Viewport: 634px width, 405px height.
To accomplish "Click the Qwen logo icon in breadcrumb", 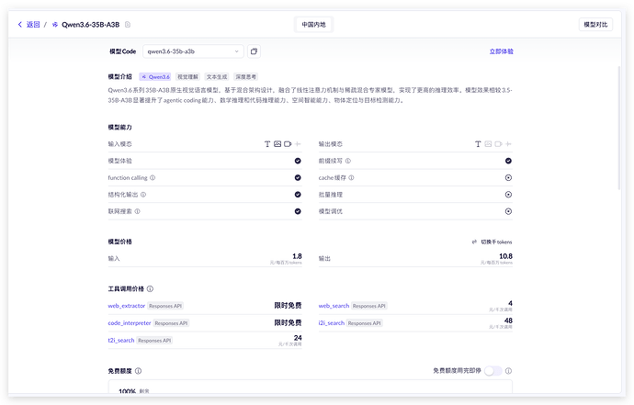I will click(x=55, y=25).
